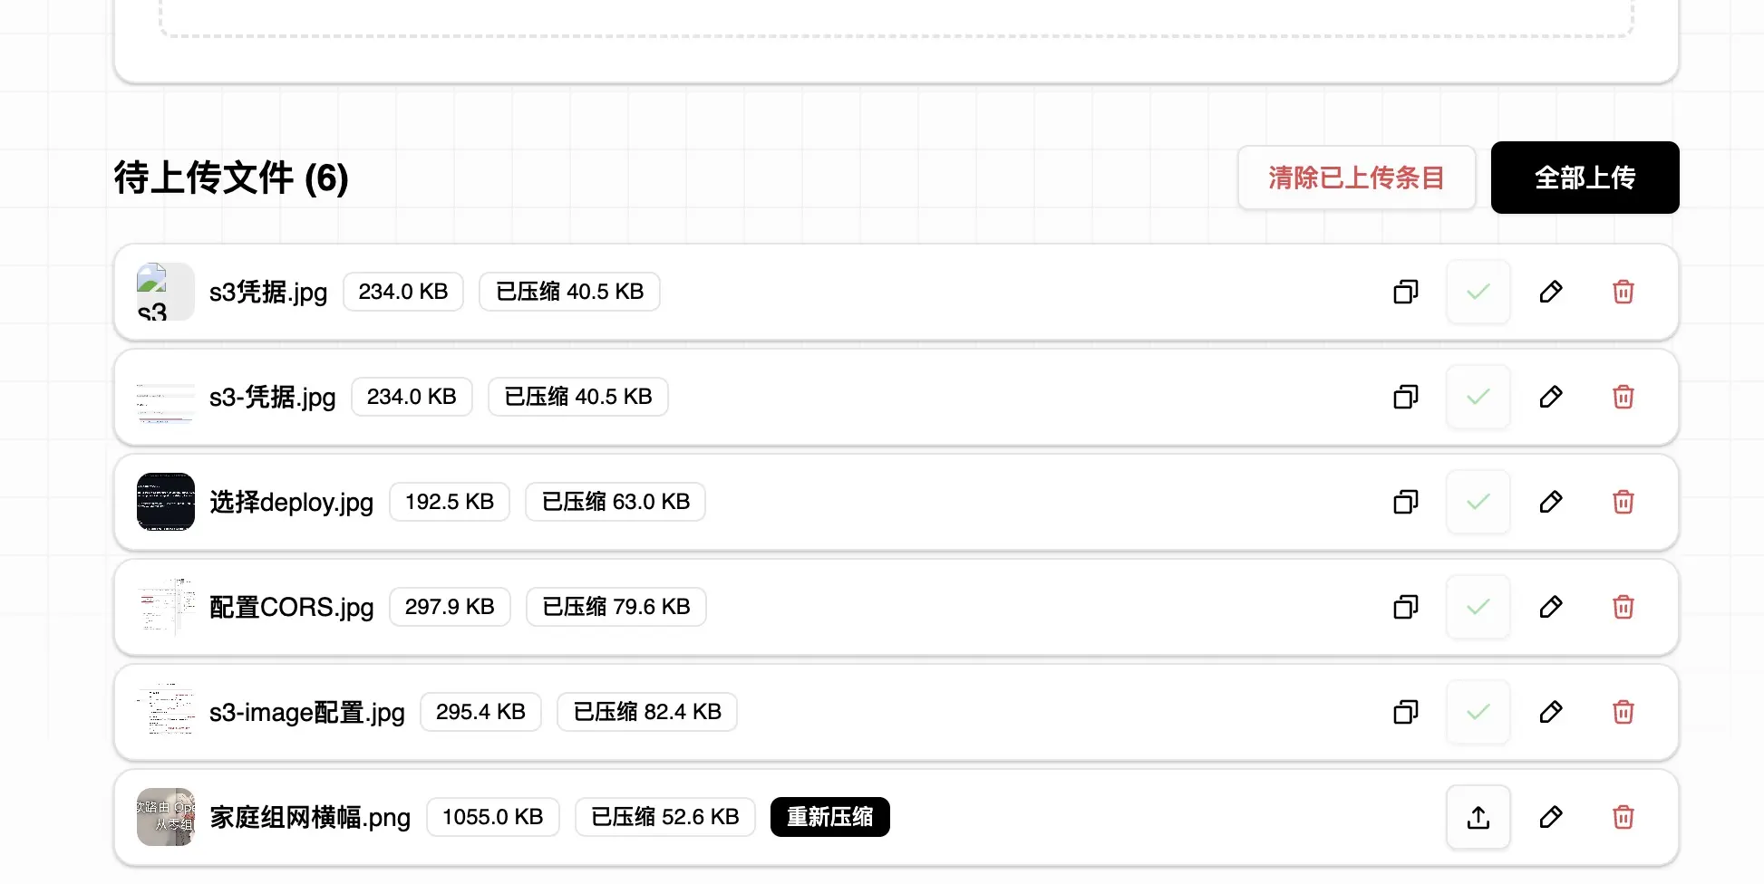Open thumbnail of 家庭组网横幅.png
The height and width of the screenshot is (884, 1764).
click(x=166, y=817)
